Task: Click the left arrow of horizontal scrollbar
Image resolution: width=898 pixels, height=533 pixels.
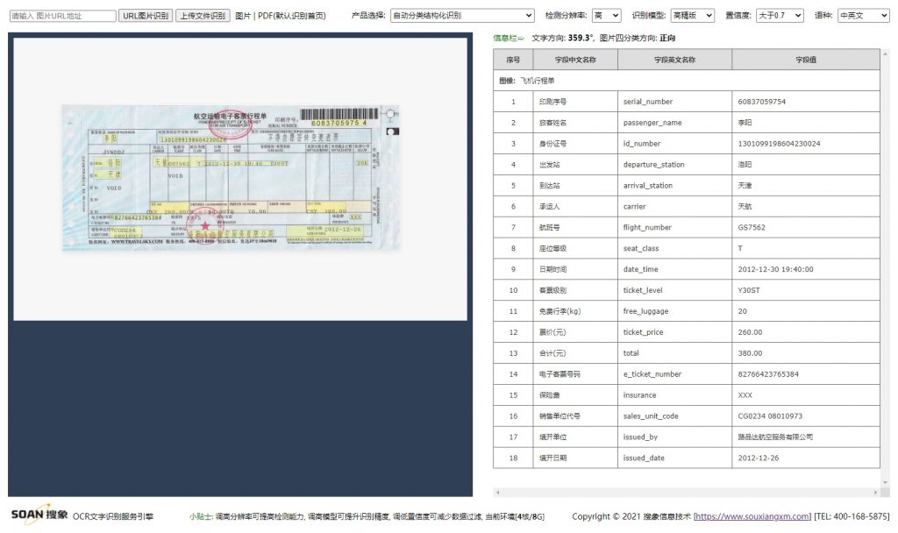Action: [498, 493]
